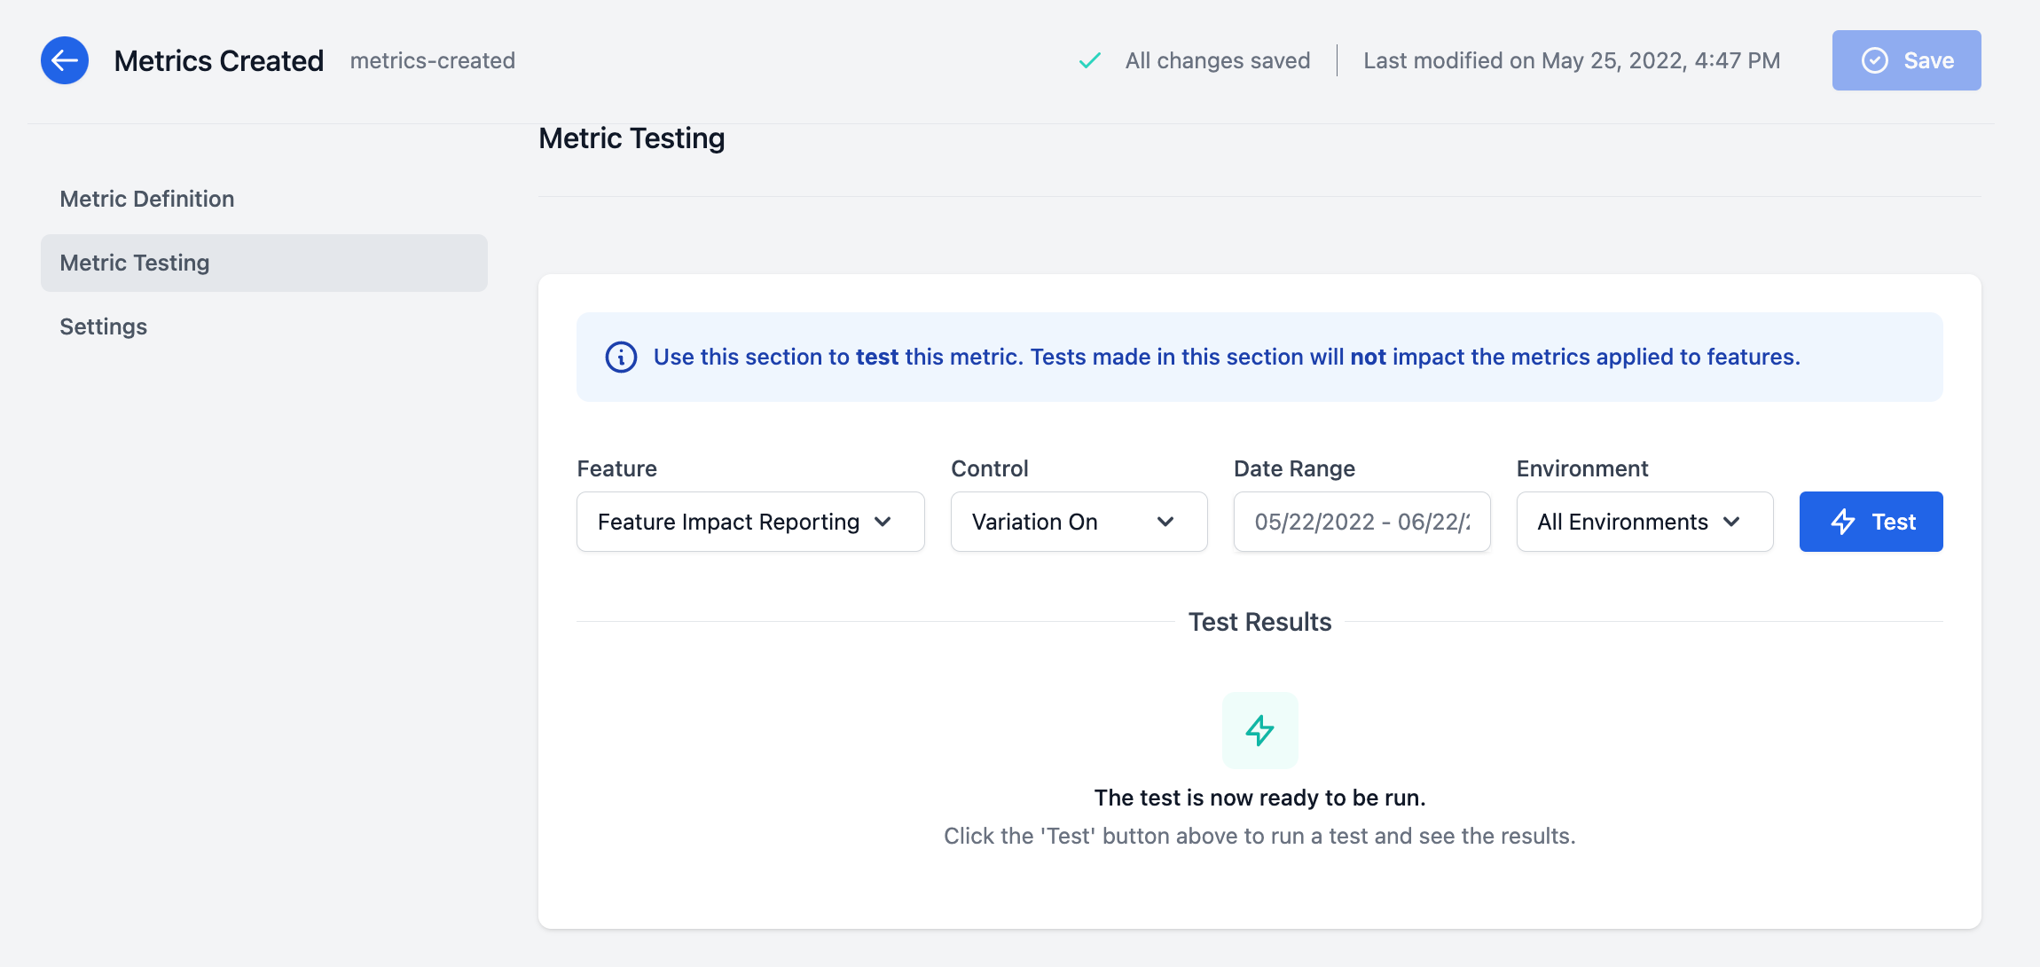Image resolution: width=2040 pixels, height=967 pixels.
Task: Click the chevron inside the Control selector
Action: (x=1165, y=522)
